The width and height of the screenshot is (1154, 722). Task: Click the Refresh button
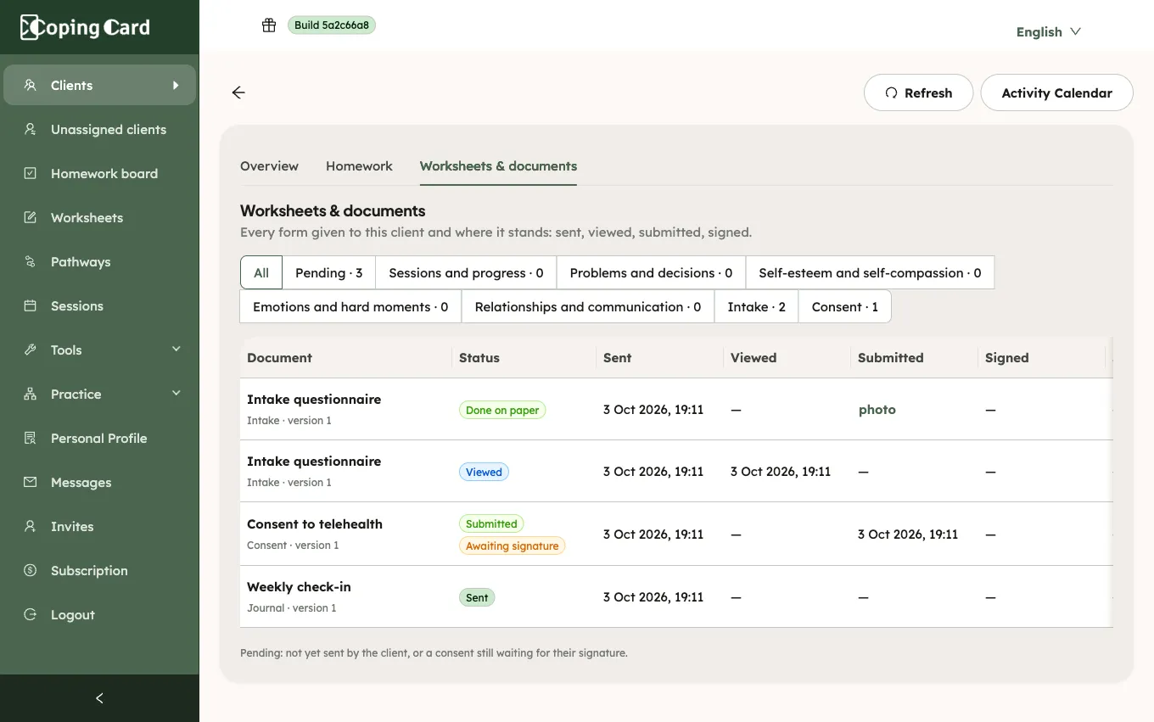pyautogui.click(x=918, y=92)
